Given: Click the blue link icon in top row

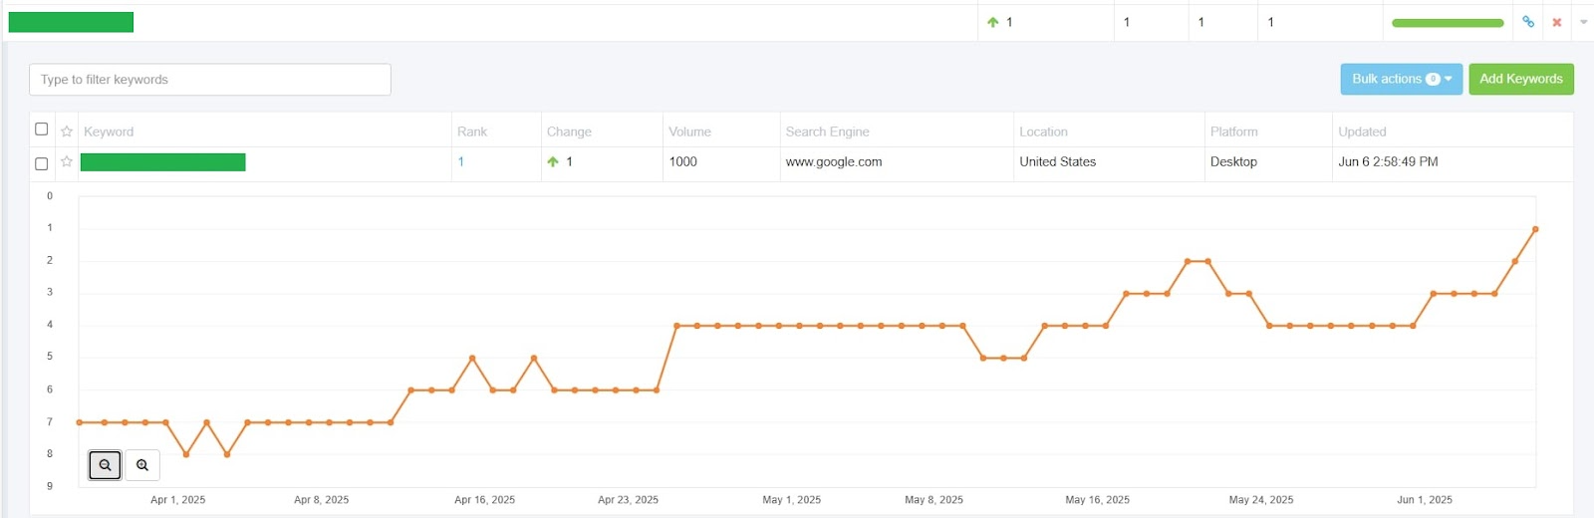Looking at the screenshot, I should (x=1528, y=22).
